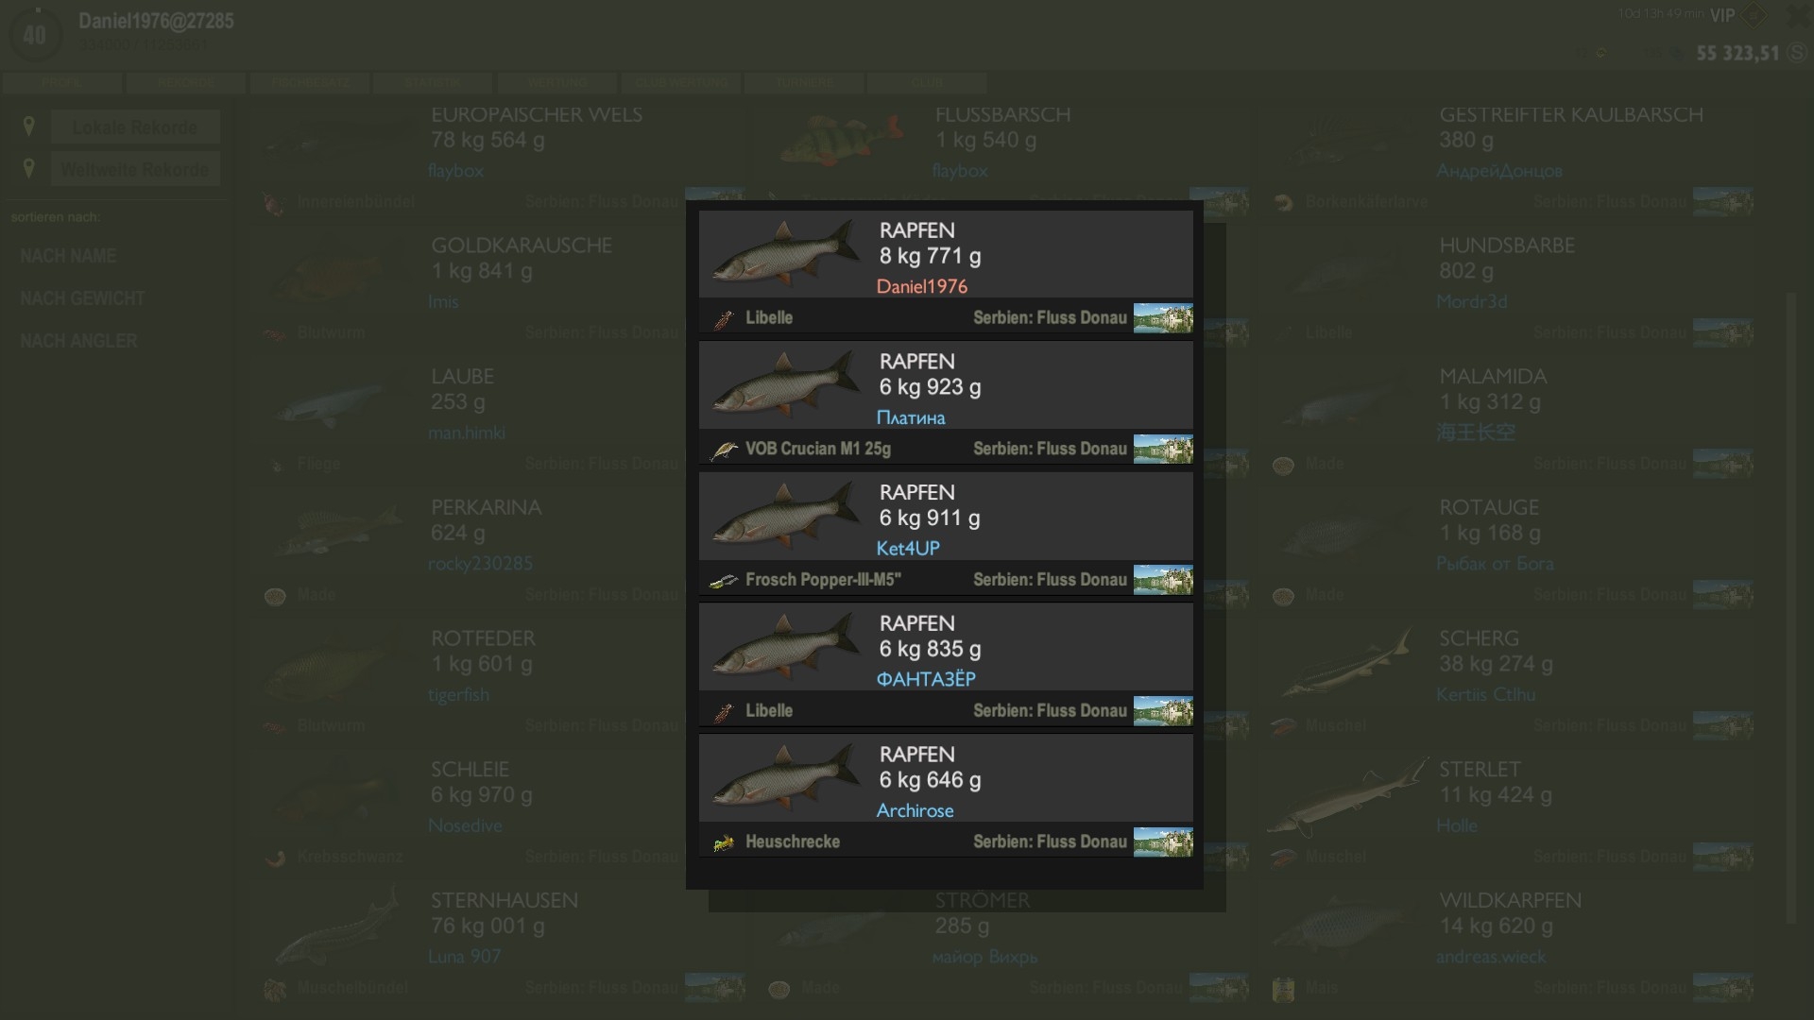Viewport: 1814px width, 1020px height.
Task: Sort records Nach Gewicht
Action: tap(83, 298)
